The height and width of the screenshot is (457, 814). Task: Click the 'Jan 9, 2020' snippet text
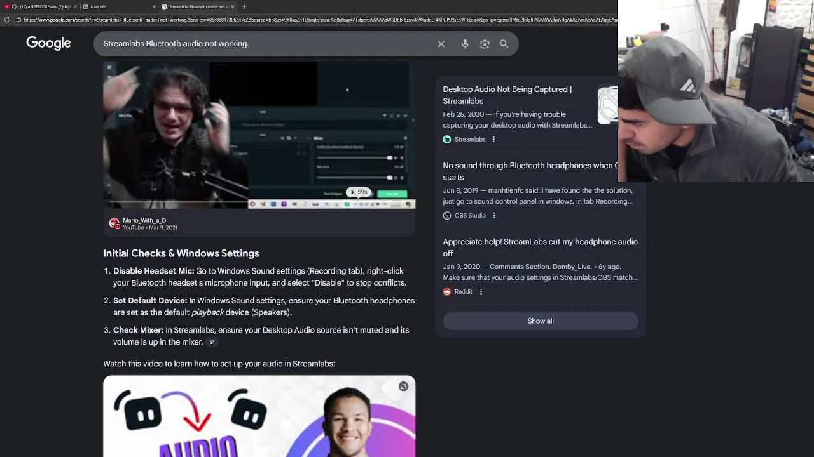[461, 267]
